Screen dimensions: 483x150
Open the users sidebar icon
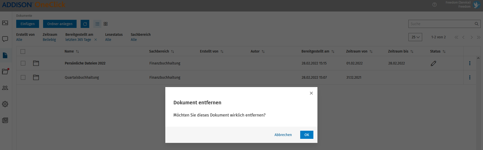[5, 88]
